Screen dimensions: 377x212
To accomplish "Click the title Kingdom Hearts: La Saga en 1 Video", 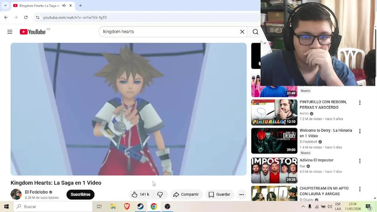I will (56, 183).
